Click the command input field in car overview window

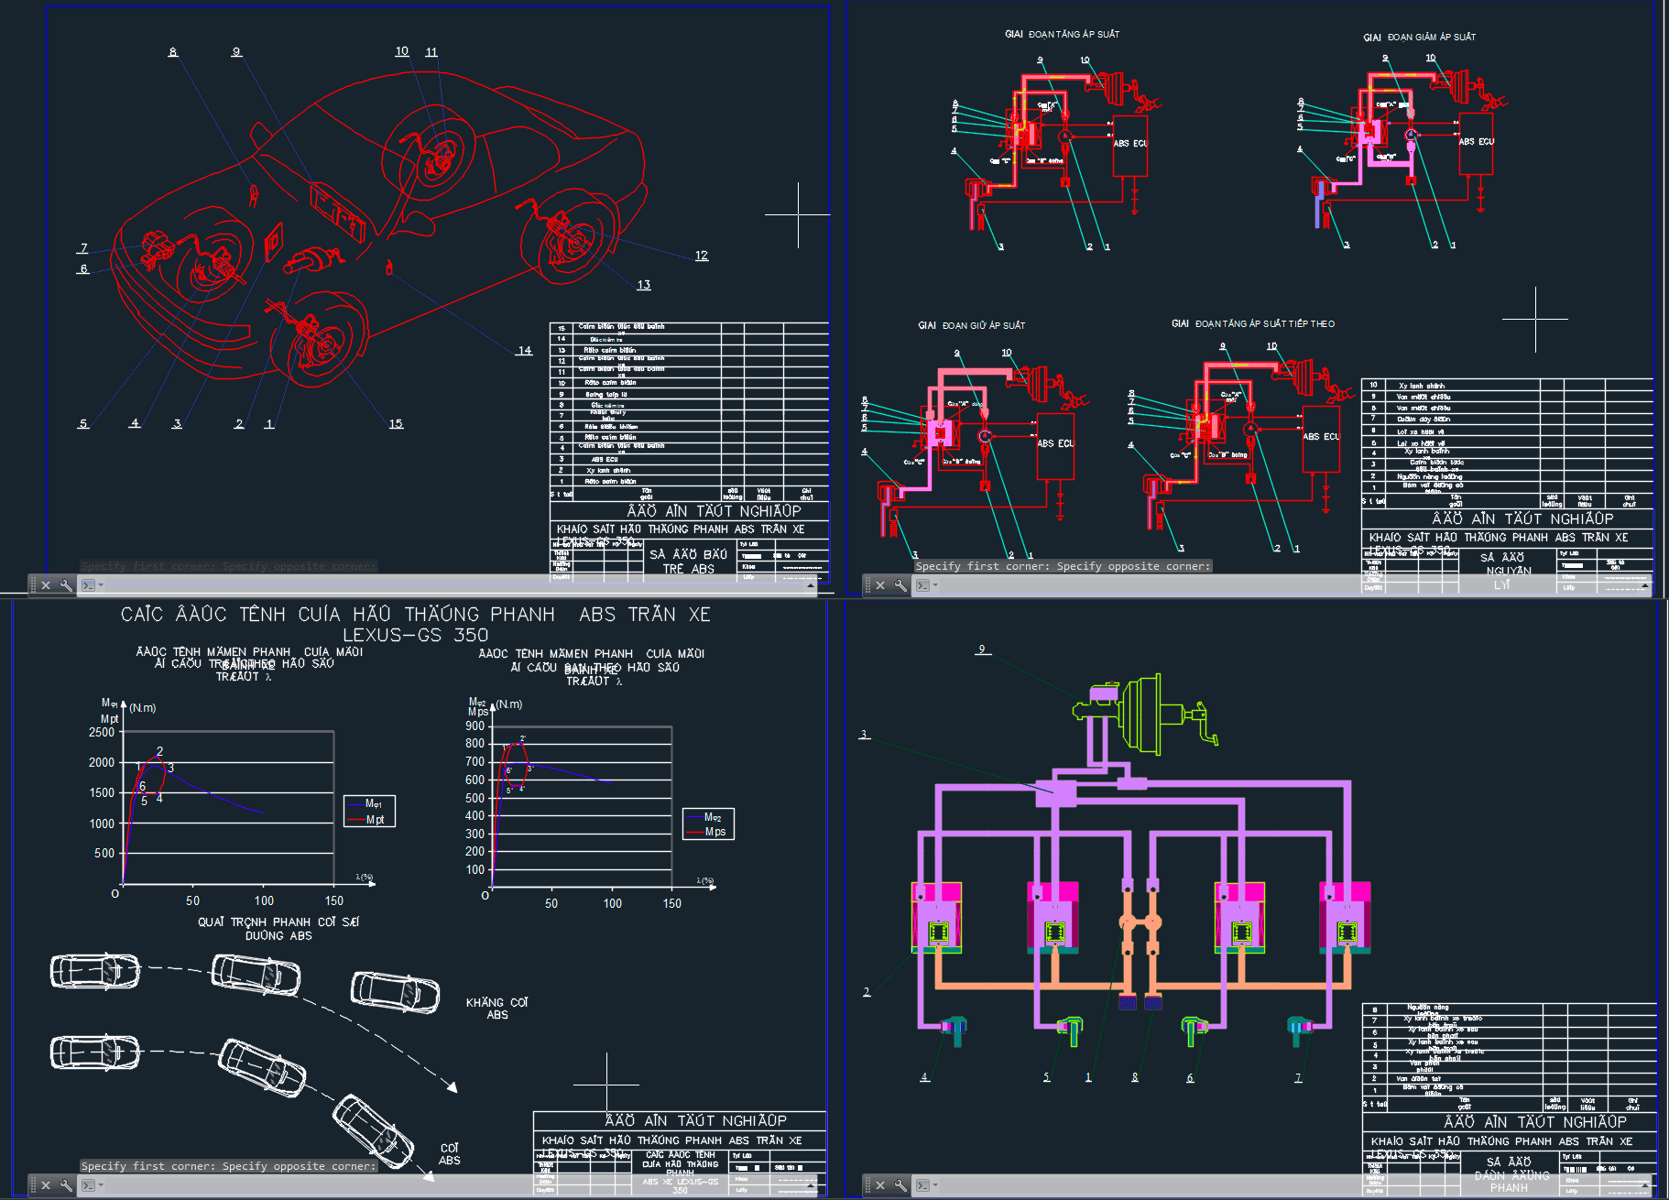[x=455, y=585]
